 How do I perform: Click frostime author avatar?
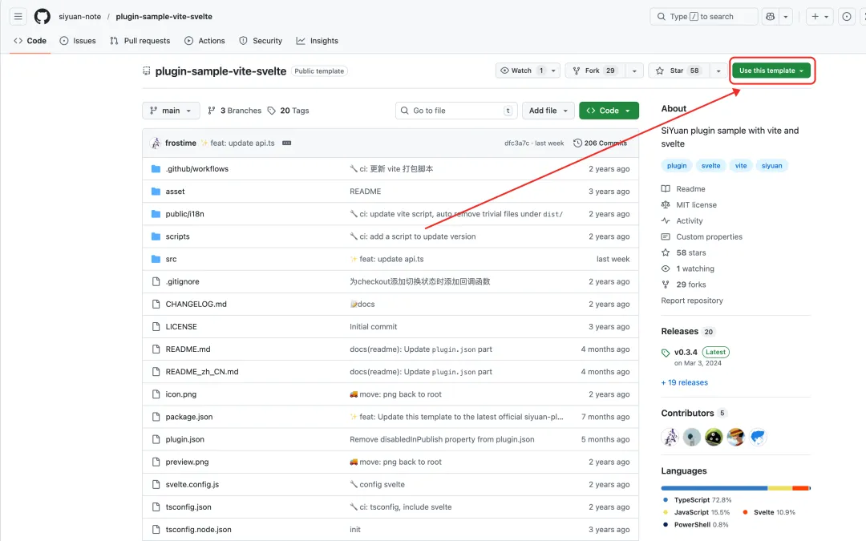pyautogui.click(x=156, y=143)
